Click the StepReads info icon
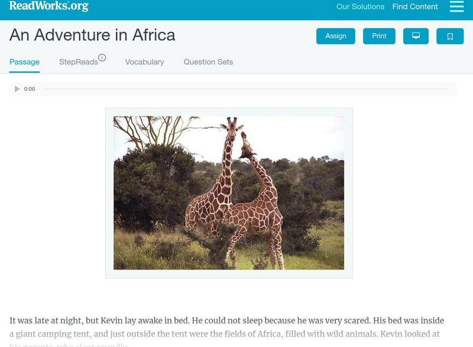This screenshot has height=347, width=473. tap(103, 56)
